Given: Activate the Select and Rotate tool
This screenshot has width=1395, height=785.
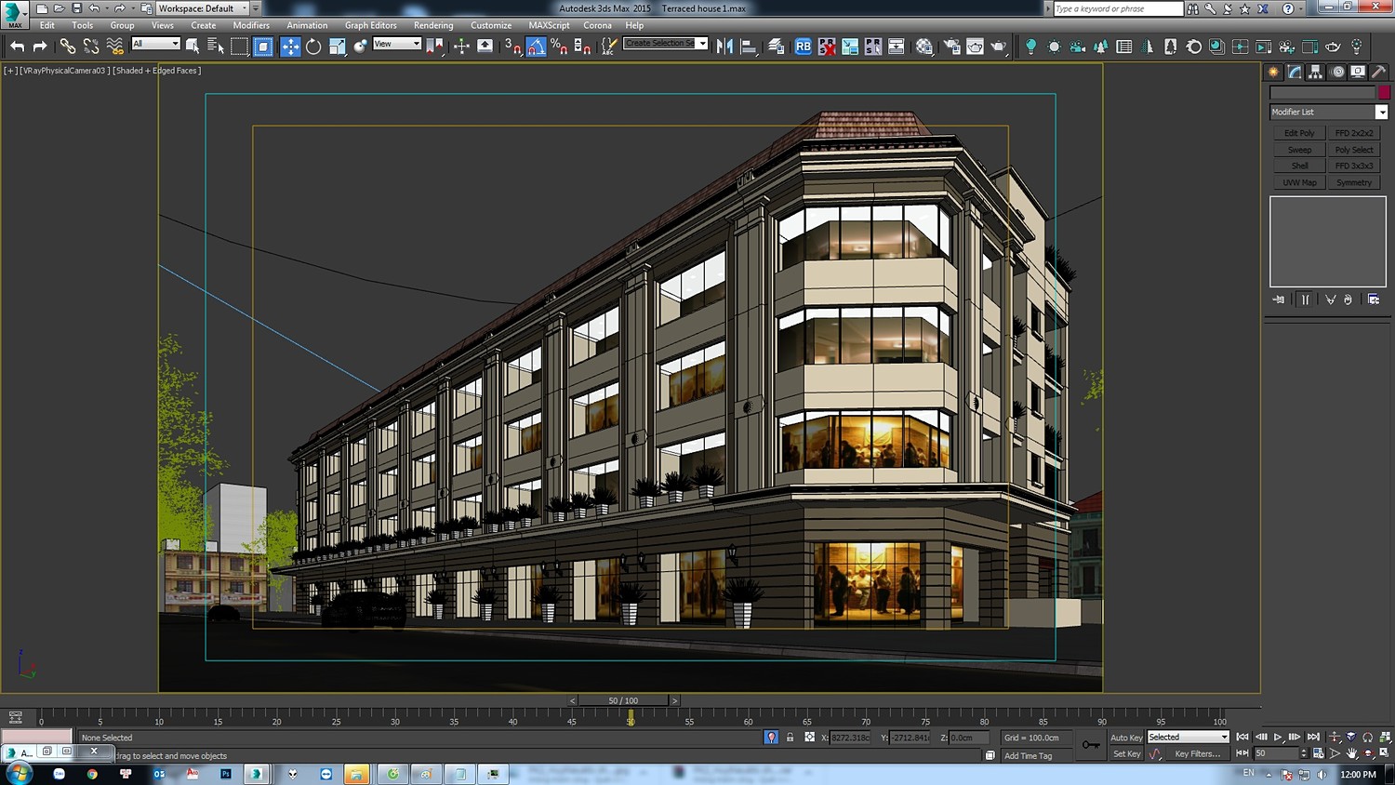Looking at the screenshot, I should click(x=313, y=46).
